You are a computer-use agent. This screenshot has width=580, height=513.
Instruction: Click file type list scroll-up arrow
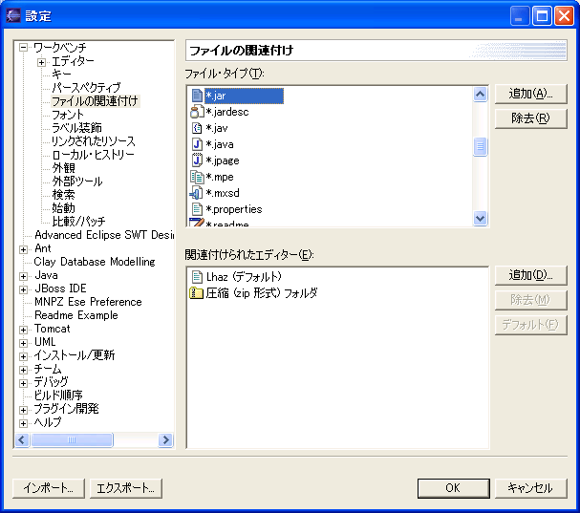[x=480, y=94]
